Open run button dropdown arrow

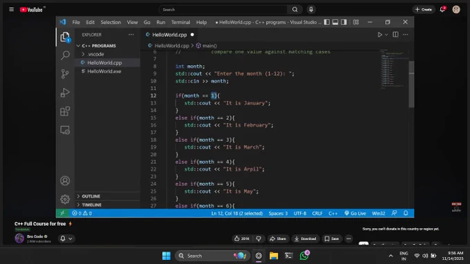click(x=386, y=35)
